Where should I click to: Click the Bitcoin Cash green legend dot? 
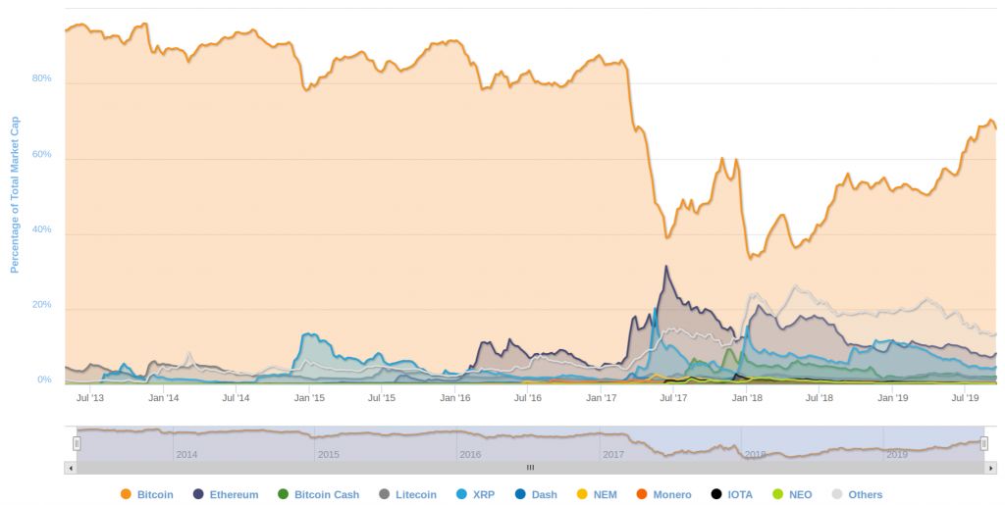pos(283,494)
